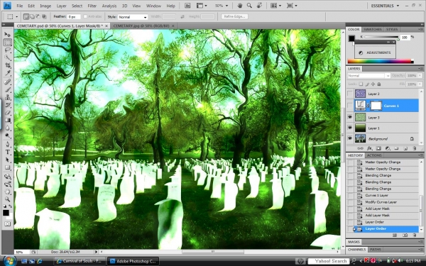Click the Hand tool in application bar
The image size is (426, 266).
point(240,6)
